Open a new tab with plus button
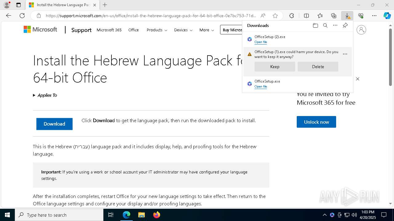 pyautogui.click(x=105, y=5)
